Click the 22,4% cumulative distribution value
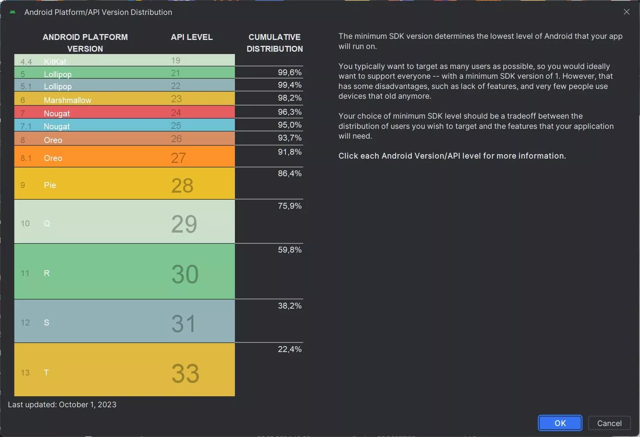The image size is (640, 437). pyautogui.click(x=290, y=349)
